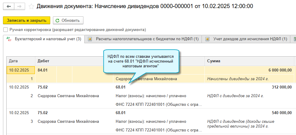Add document to favorites with star icon

[31, 6]
